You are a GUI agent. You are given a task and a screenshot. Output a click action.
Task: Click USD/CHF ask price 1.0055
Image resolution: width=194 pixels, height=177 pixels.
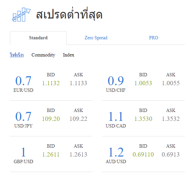click(x=171, y=83)
